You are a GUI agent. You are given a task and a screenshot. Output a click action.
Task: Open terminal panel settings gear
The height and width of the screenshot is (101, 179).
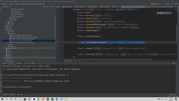coord(173,63)
